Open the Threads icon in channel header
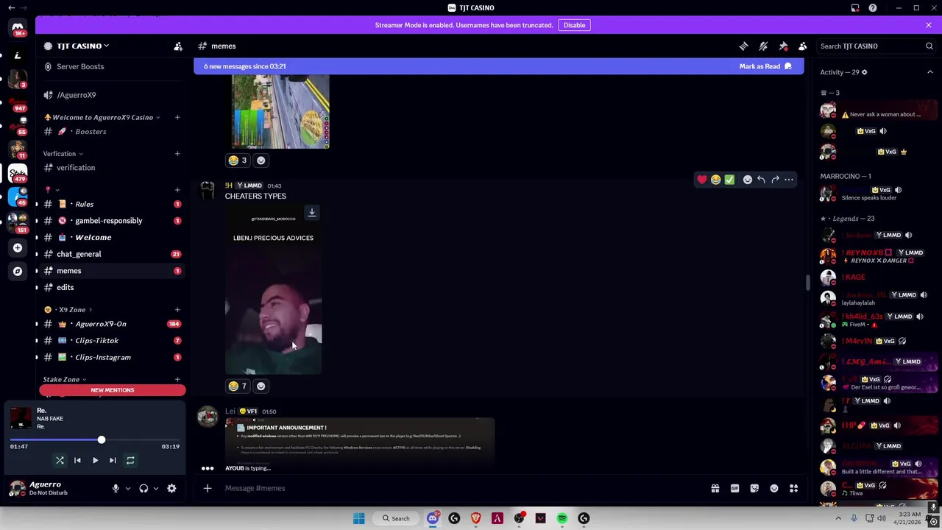The image size is (942, 530). click(743, 46)
